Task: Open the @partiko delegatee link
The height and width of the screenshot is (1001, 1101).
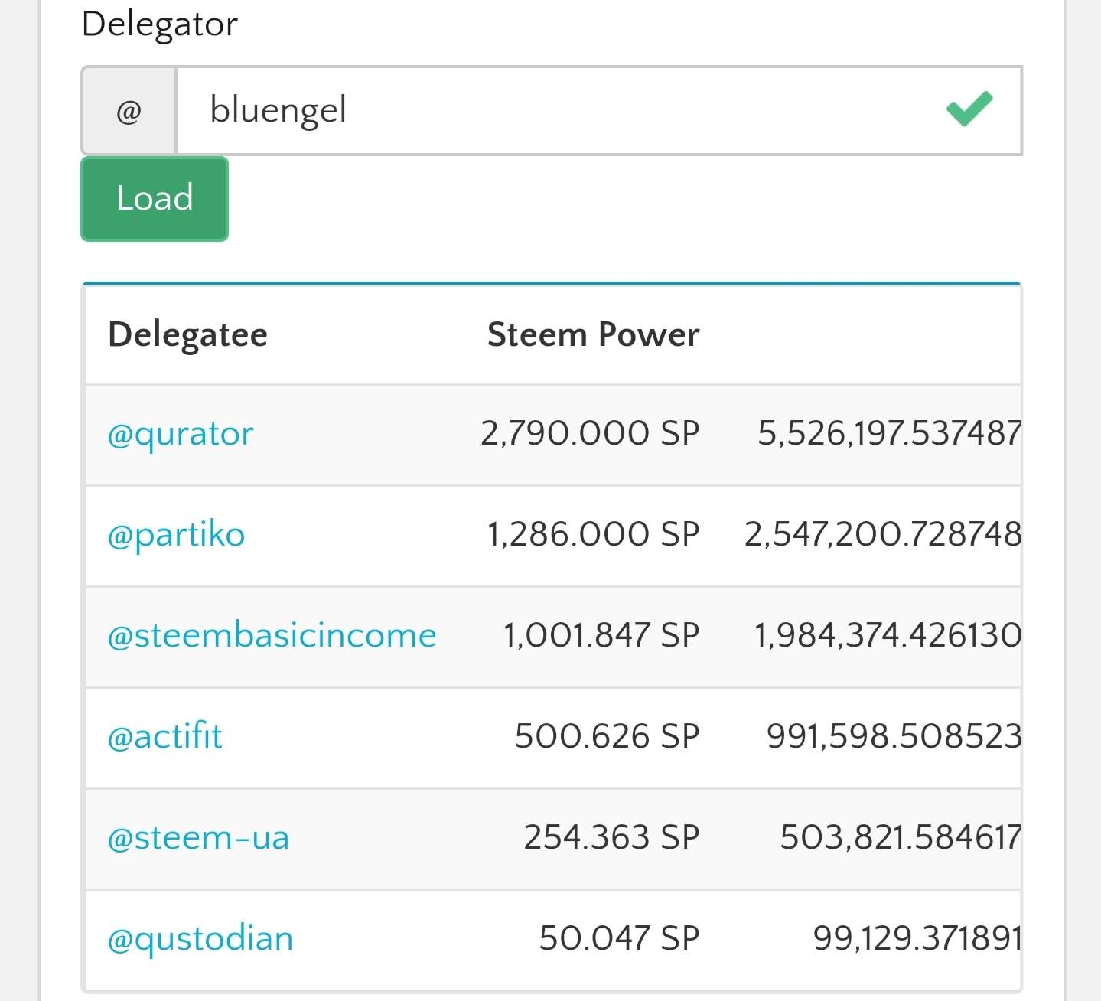Action: pyautogui.click(x=176, y=535)
